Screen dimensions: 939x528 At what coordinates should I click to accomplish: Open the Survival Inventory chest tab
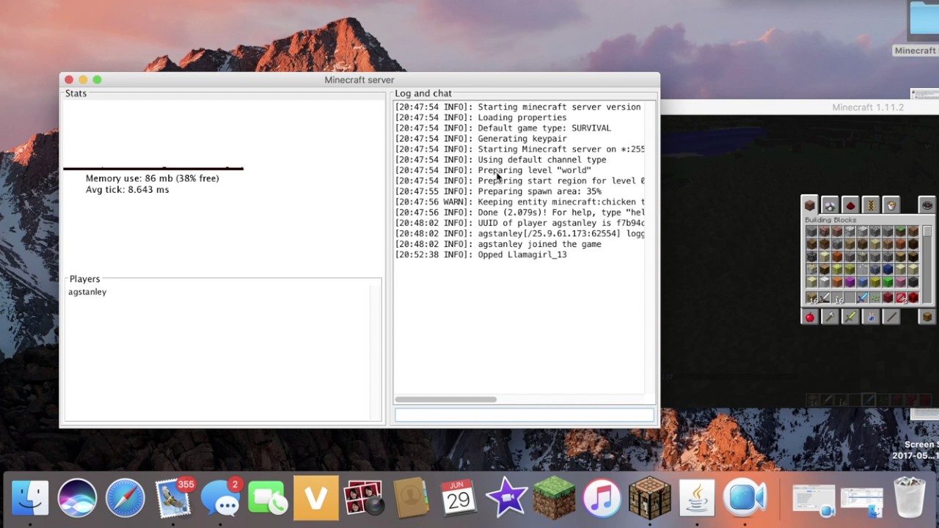(927, 317)
